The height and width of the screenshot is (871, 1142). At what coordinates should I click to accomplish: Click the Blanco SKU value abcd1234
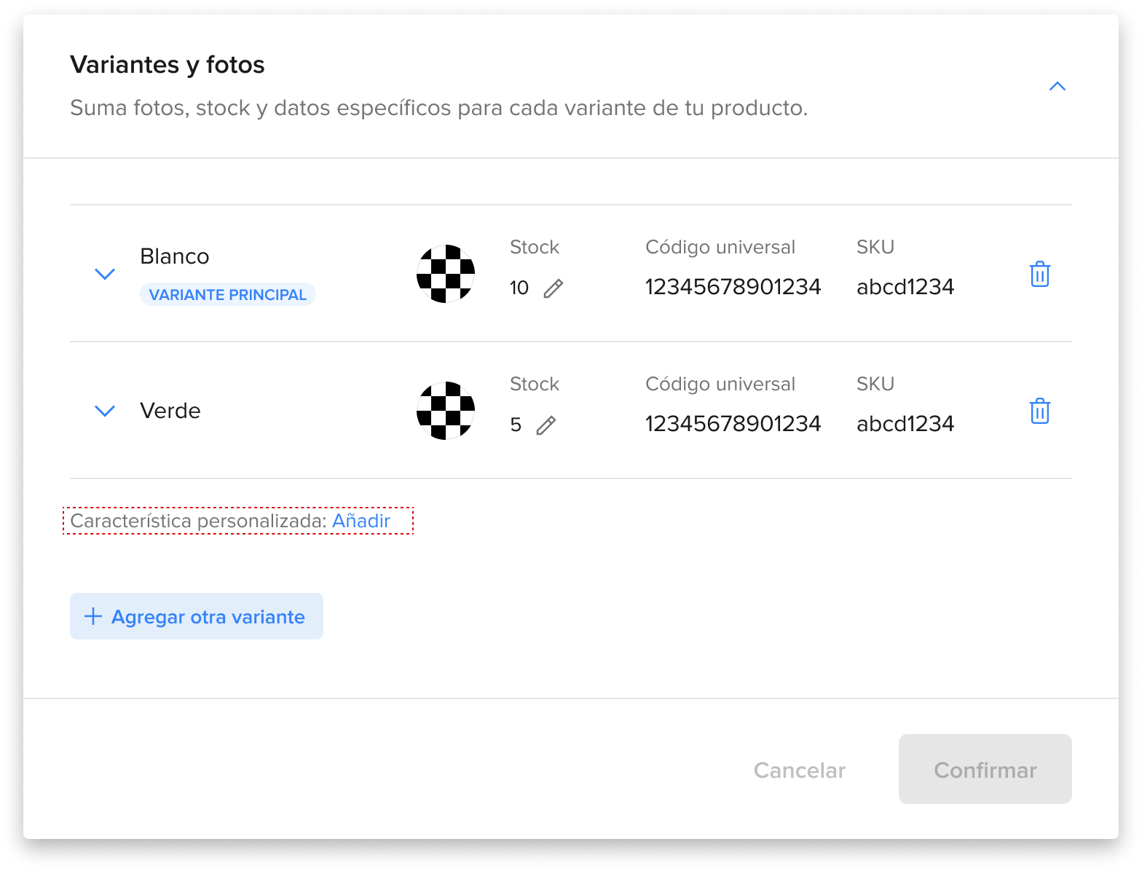[x=905, y=287]
